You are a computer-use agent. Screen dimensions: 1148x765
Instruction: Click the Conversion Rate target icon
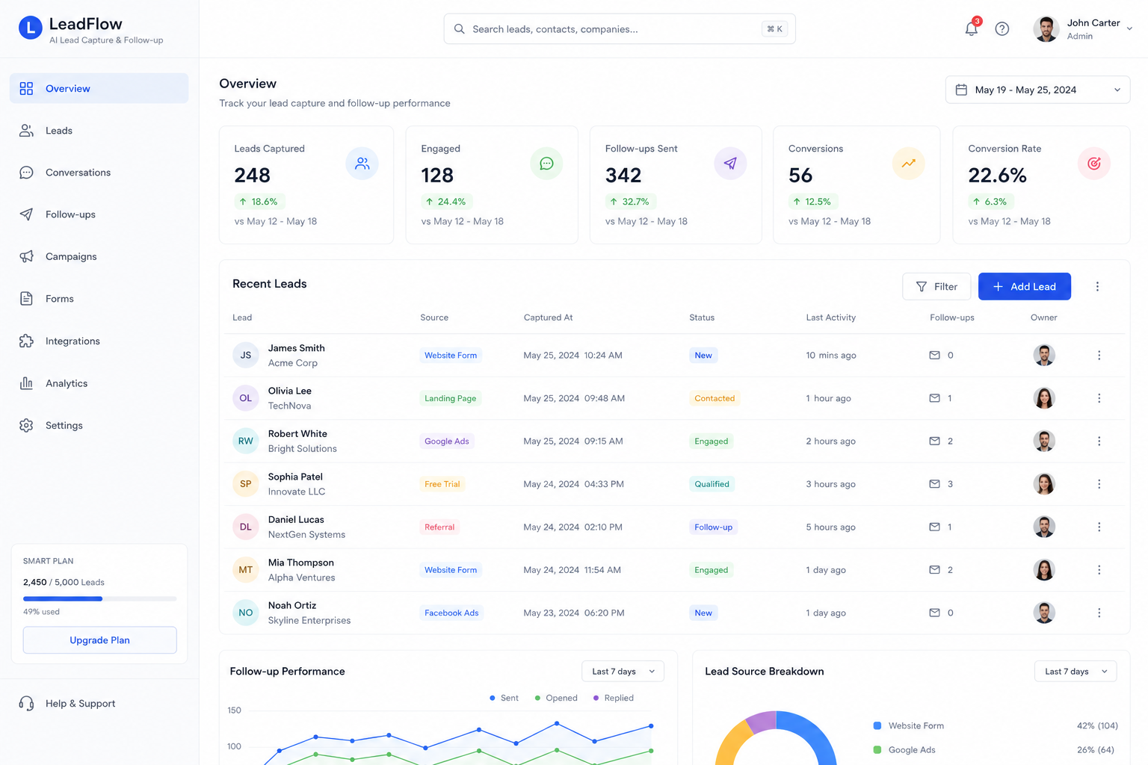pos(1094,163)
